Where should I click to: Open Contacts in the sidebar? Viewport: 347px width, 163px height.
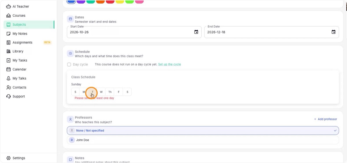click(29, 87)
